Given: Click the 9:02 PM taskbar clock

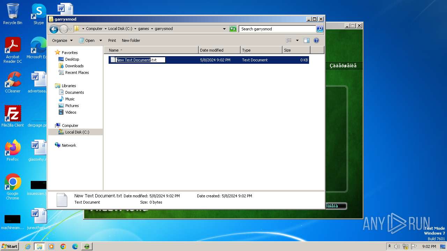Looking at the screenshot, I should pyautogui.click(x=429, y=246).
